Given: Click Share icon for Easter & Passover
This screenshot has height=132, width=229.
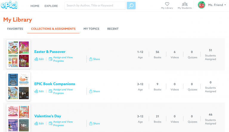Looking at the screenshot, I should (91, 59).
